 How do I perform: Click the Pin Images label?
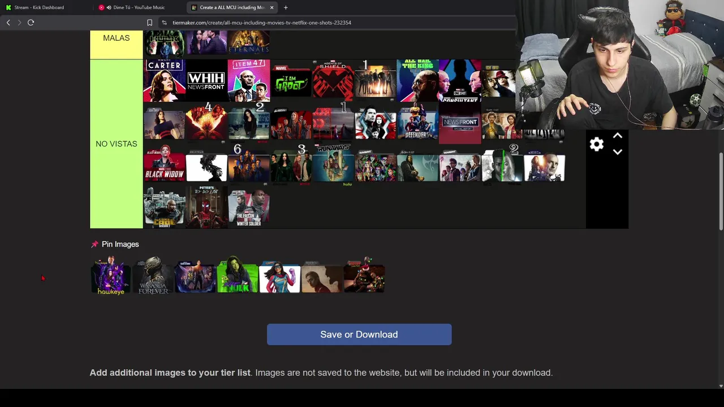point(120,244)
